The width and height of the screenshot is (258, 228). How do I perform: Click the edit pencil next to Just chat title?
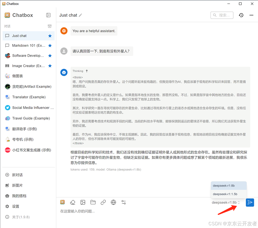pyautogui.click(x=80, y=15)
